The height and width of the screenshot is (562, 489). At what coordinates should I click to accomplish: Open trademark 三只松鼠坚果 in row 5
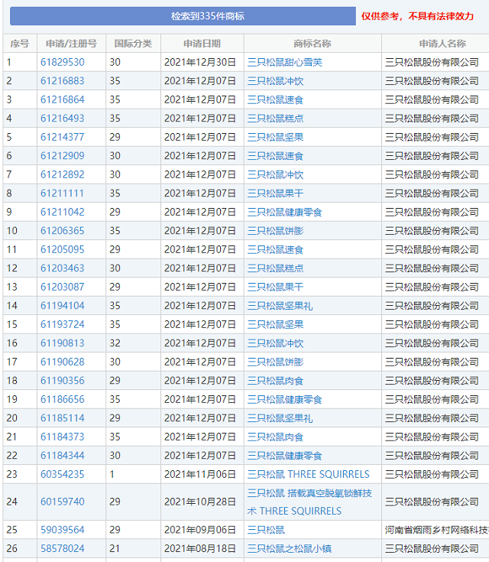276,138
